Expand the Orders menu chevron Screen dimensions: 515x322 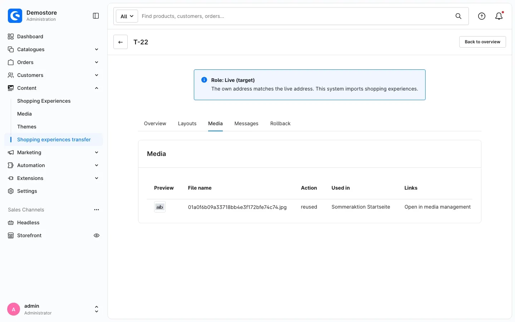(x=97, y=62)
